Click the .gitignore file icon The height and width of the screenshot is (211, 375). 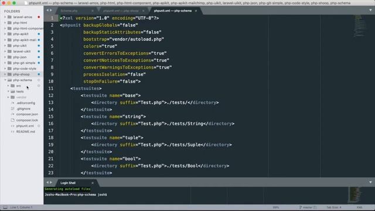coord(13,109)
